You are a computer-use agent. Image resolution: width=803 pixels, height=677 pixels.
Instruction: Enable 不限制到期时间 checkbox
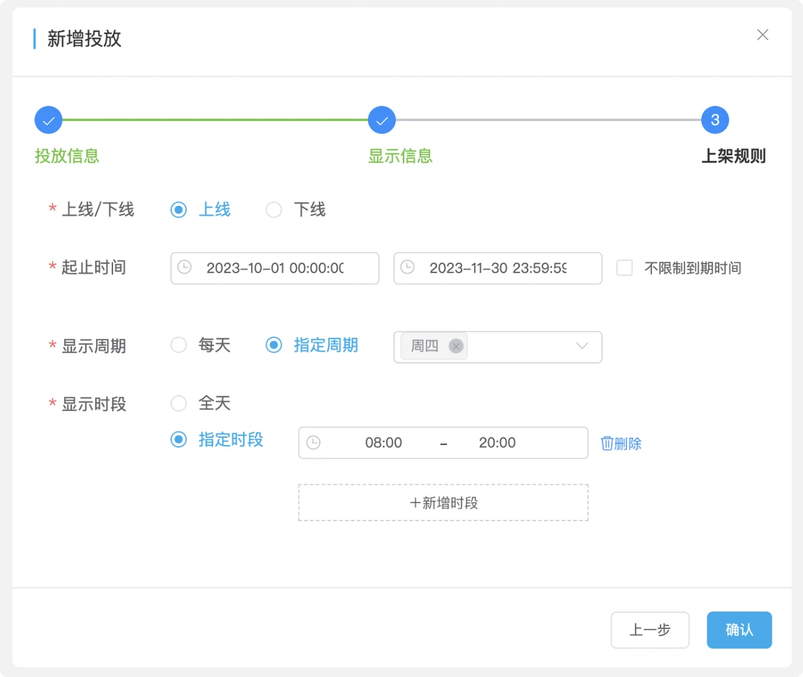point(624,268)
